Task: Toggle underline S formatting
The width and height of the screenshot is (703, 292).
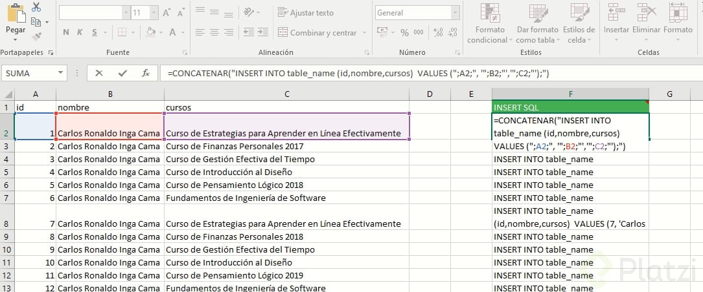Action: coord(95,32)
